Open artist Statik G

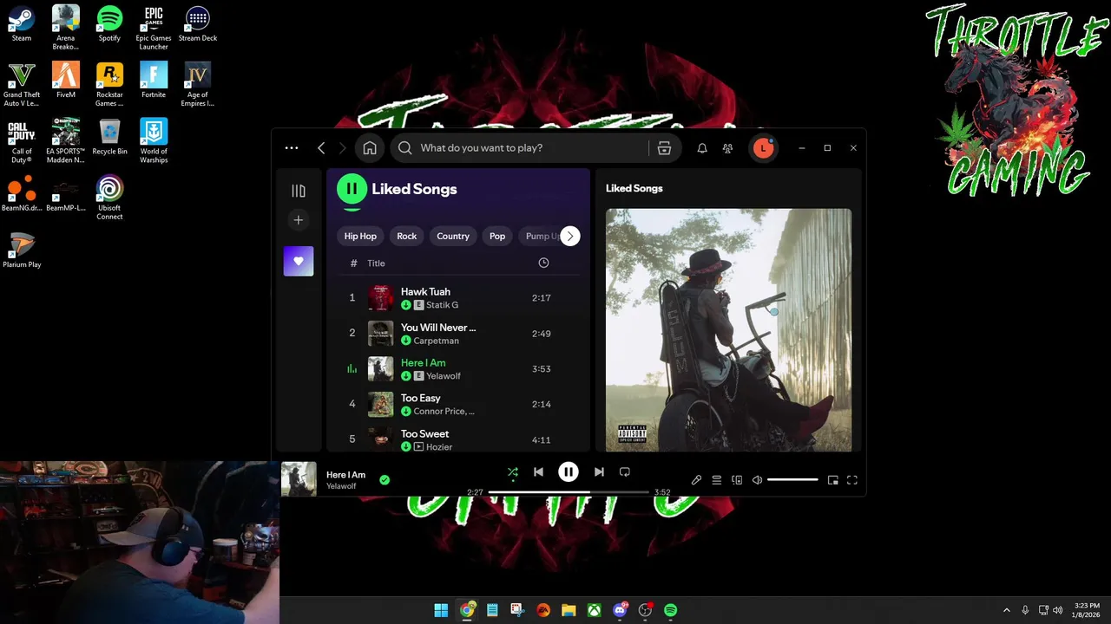coord(442,305)
